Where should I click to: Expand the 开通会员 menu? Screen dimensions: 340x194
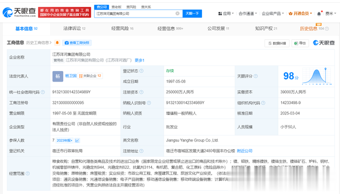pos(301,14)
